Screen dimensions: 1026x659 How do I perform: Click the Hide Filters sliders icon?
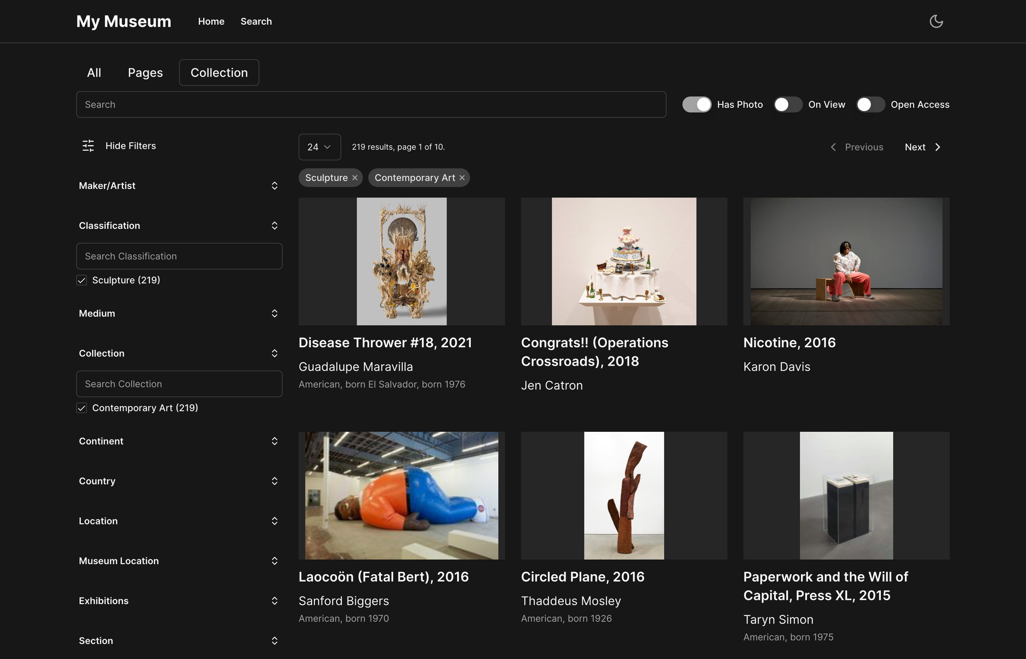pos(88,146)
